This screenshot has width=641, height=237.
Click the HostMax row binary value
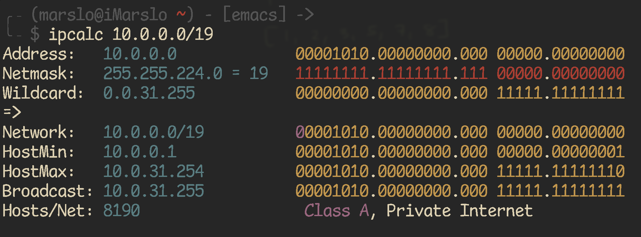click(460, 171)
